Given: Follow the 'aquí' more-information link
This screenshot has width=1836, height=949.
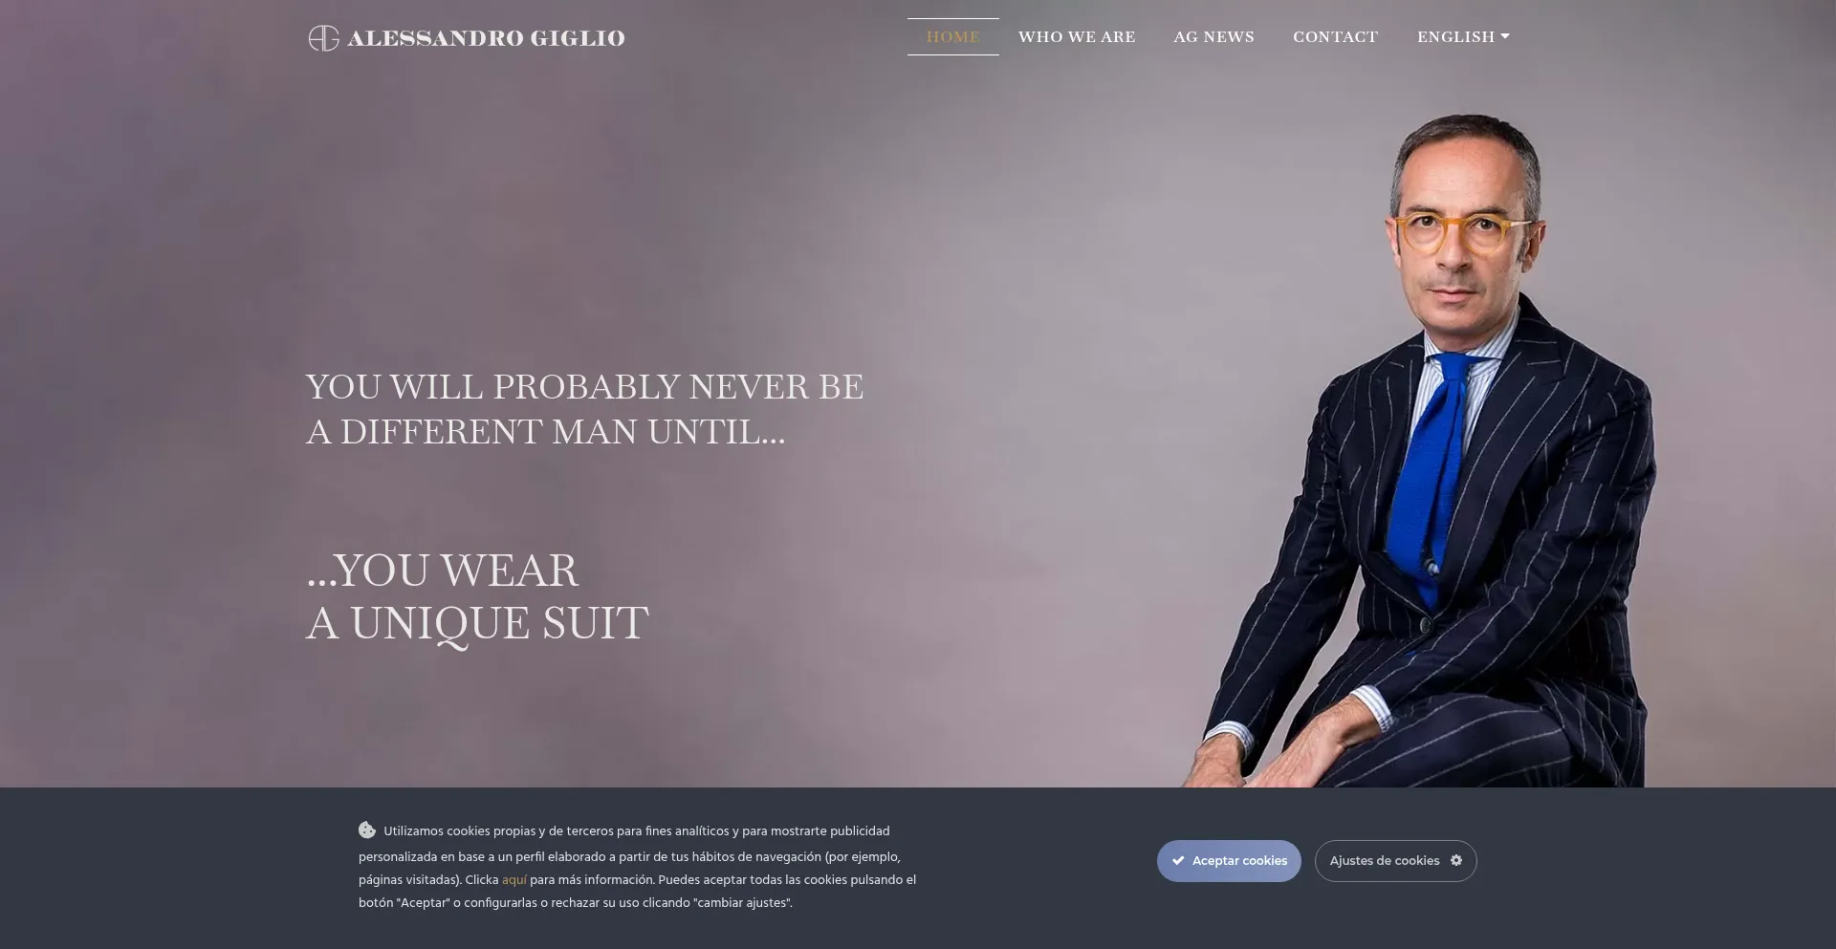Looking at the screenshot, I should (514, 879).
